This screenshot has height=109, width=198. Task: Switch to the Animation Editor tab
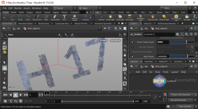(x=25, y=24)
